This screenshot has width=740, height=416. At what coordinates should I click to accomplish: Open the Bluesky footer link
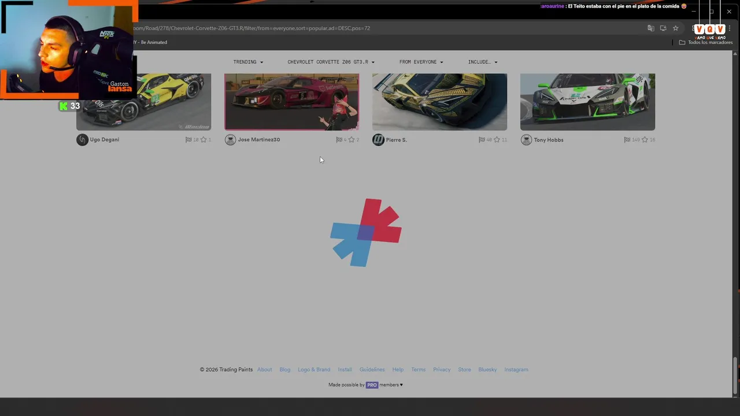pyautogui.click(x=487, y=370)
